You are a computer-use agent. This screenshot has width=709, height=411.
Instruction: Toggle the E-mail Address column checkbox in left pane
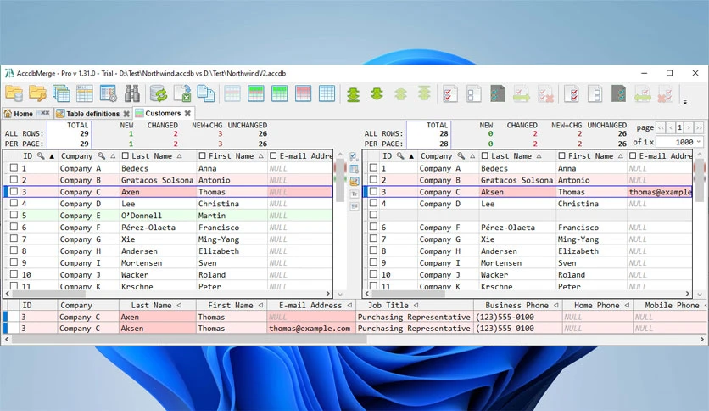click(x=273, y=155)
